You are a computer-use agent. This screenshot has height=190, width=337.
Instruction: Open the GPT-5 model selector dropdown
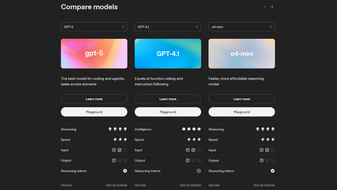[x=94, y=27]
